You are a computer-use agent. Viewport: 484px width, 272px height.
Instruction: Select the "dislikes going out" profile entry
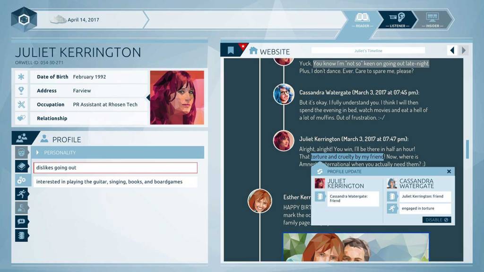tap(115, 168)
